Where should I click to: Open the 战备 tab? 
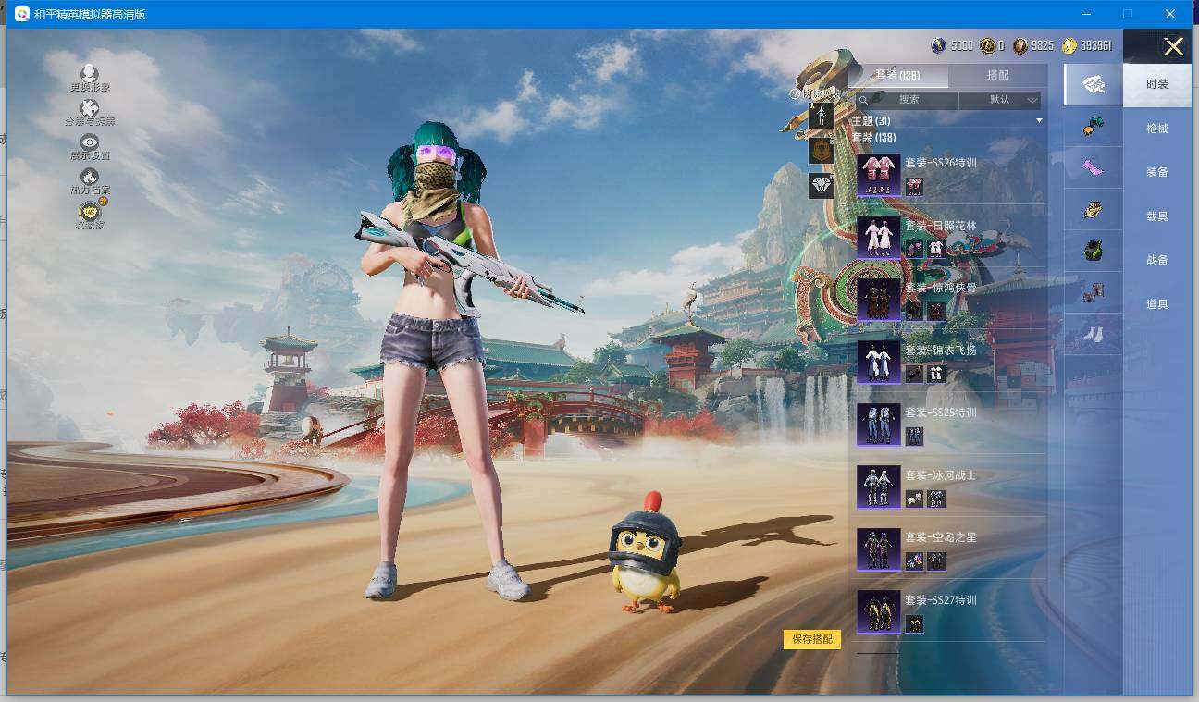pyautogui.click(x=1157, y=260)
